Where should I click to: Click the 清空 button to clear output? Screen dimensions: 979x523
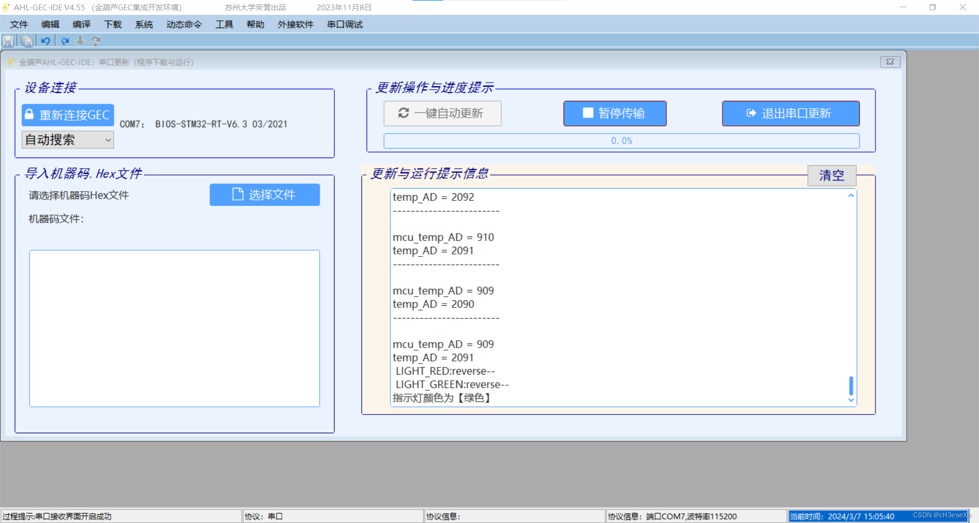coord(832,175)
